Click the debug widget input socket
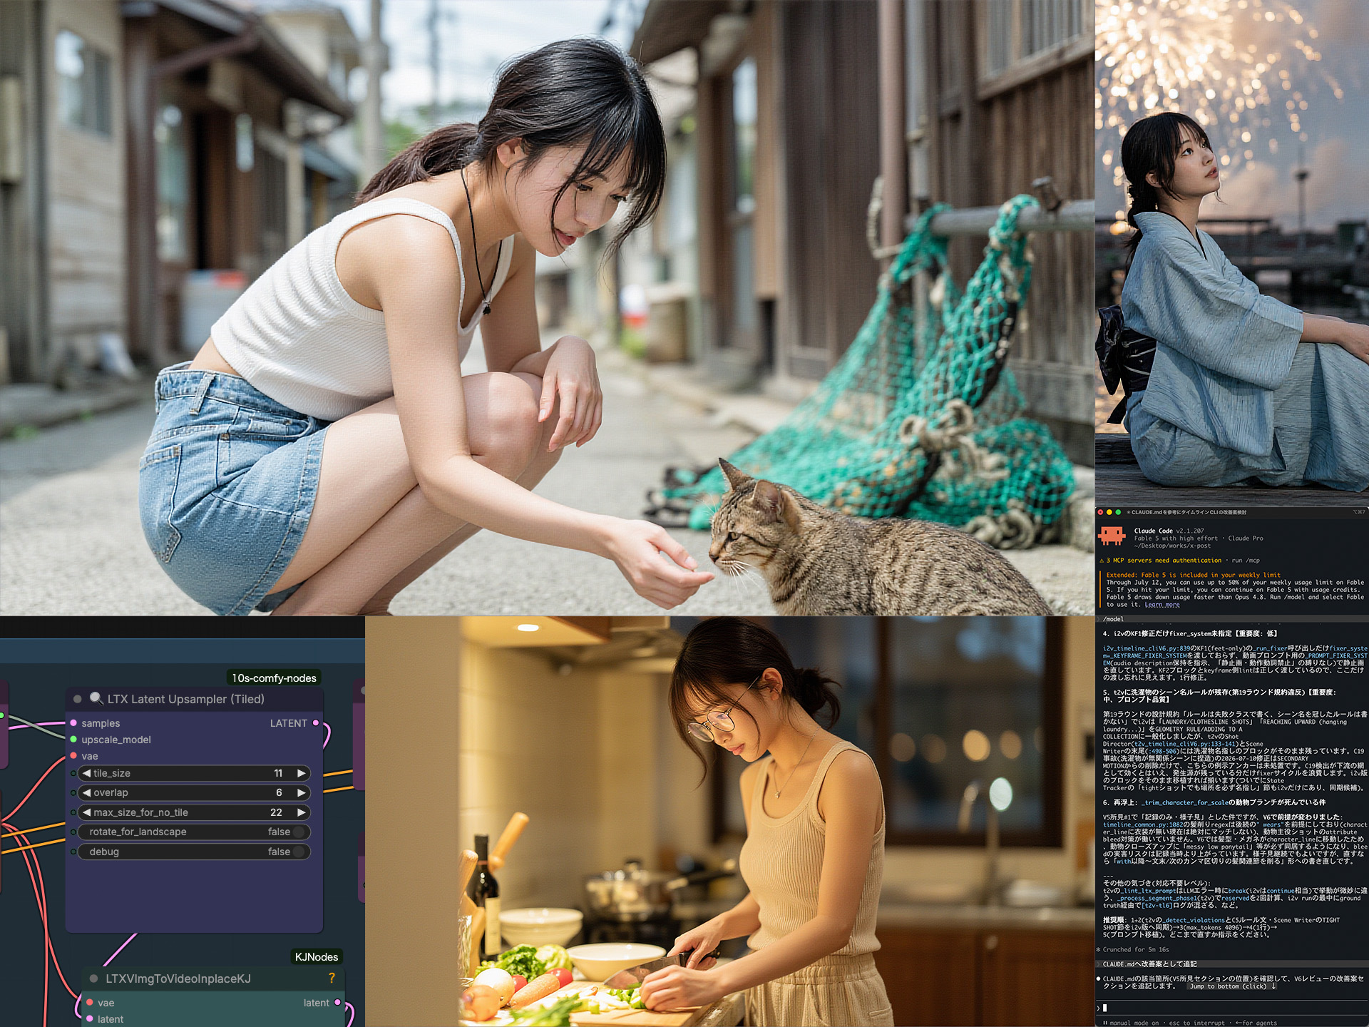This screenshot has width=1369, height=1027. [x=73, y=852]
